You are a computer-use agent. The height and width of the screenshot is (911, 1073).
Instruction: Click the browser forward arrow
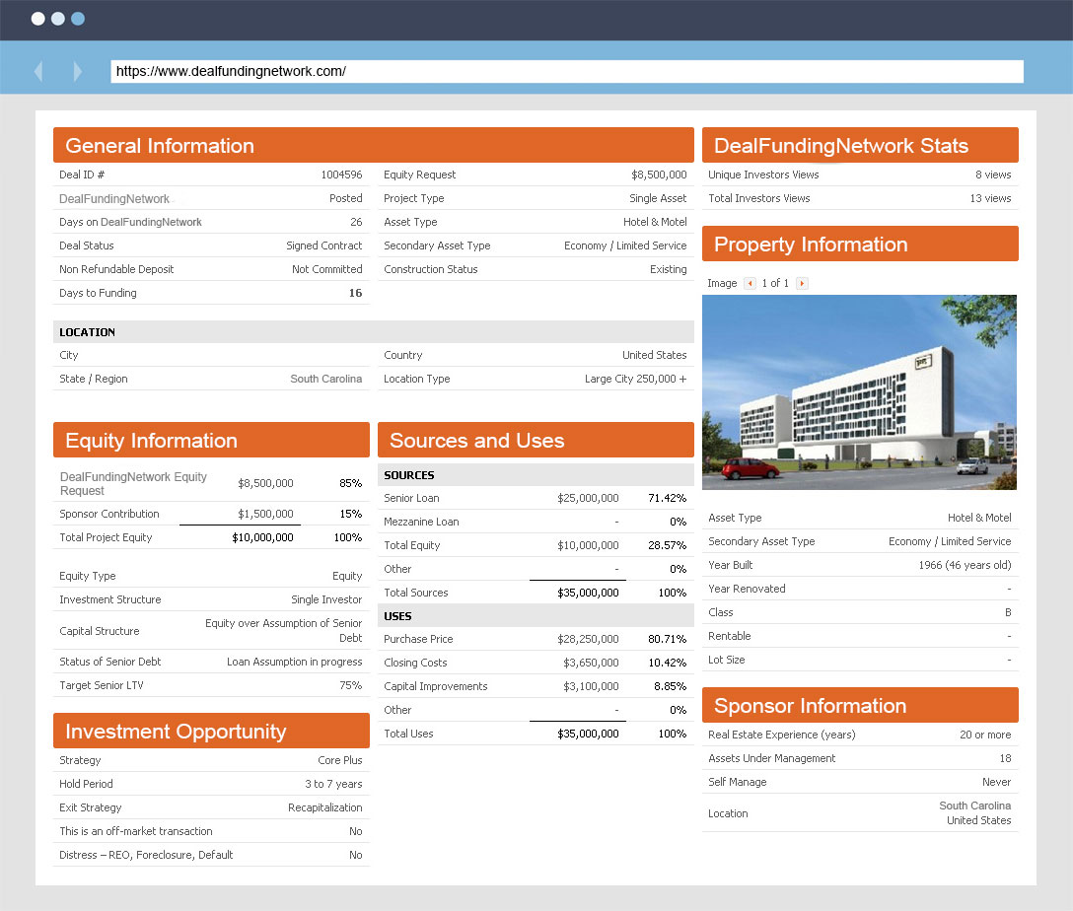coord(78,71)
